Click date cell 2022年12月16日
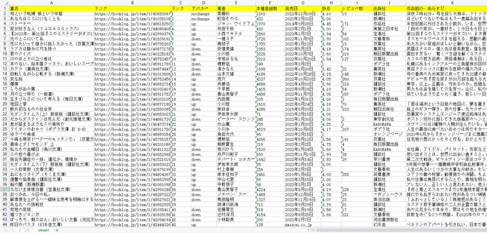Screen dimensions: 487x233 tap(303, 13)
